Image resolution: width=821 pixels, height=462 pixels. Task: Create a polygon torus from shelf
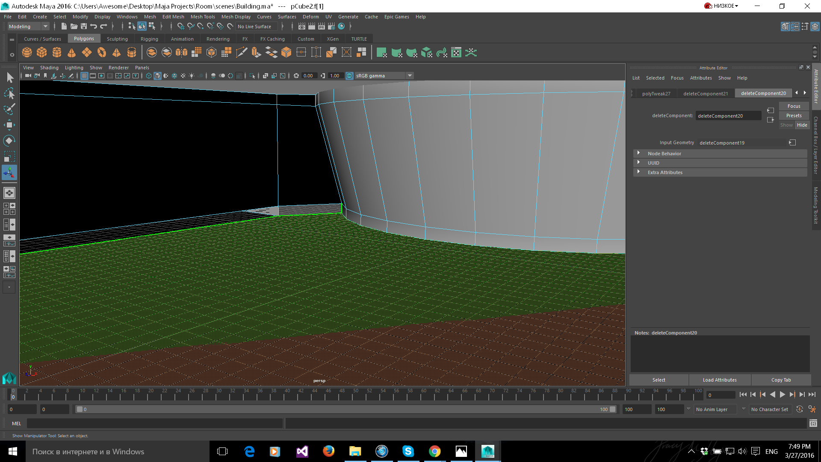coord(102,53)
